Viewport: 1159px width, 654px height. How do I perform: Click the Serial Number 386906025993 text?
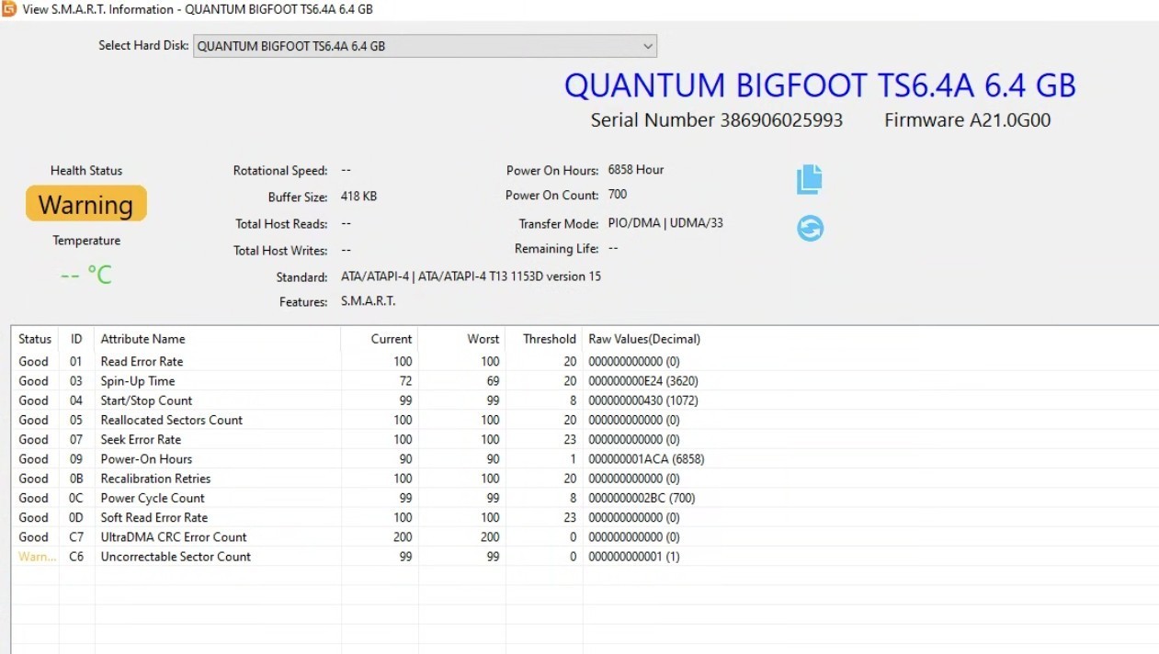[x=717, y=120]
